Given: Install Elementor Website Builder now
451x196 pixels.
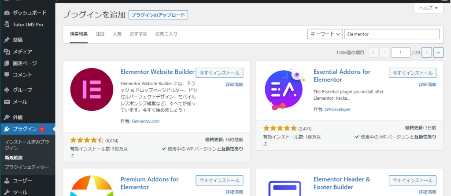Looking at the screenshot, I should point(219,73).
